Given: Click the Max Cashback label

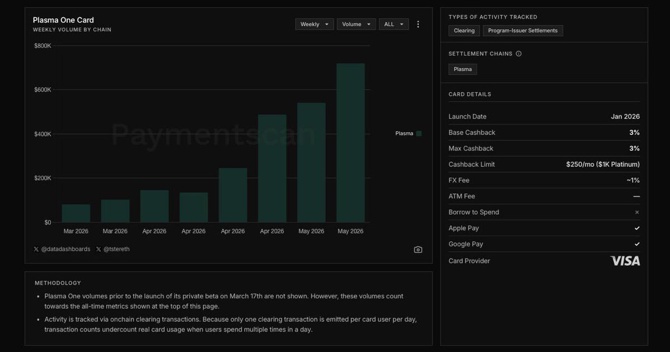Looking at the screenshot, I should pyautogui.click(x=471, y=148).
